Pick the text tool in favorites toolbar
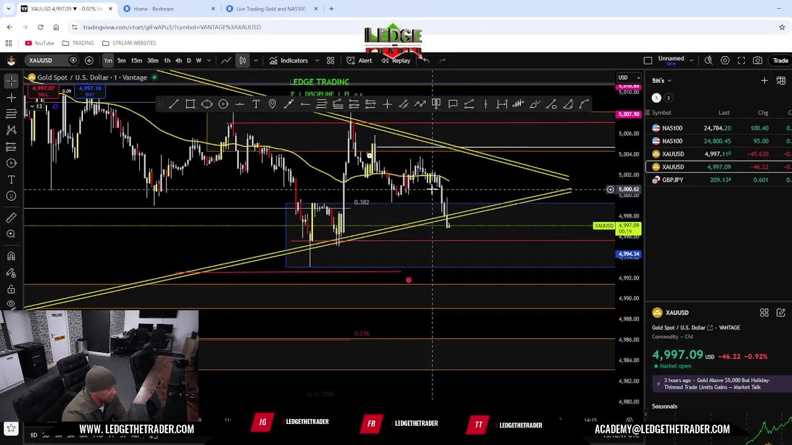 point(256,104)
